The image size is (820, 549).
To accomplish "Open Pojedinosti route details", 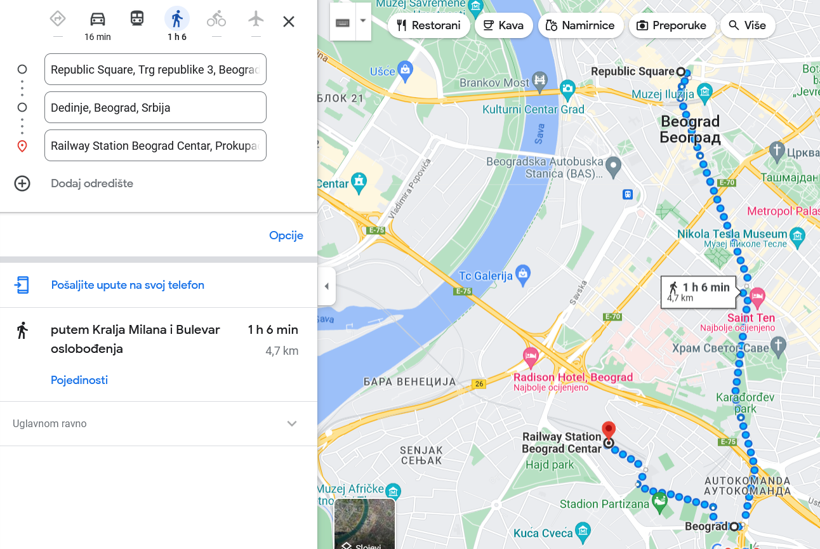I will tap(79, 380).
